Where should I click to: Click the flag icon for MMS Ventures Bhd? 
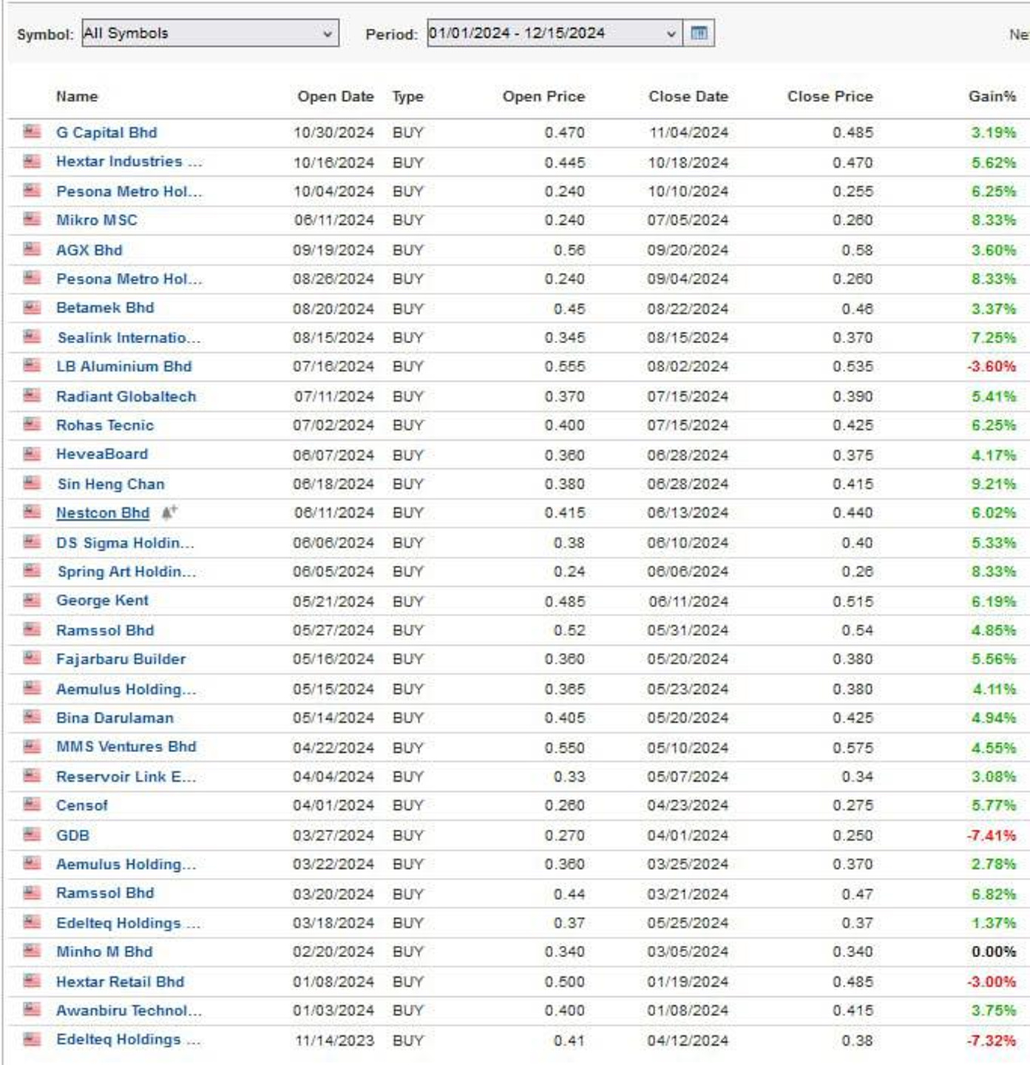coord(32,747)
